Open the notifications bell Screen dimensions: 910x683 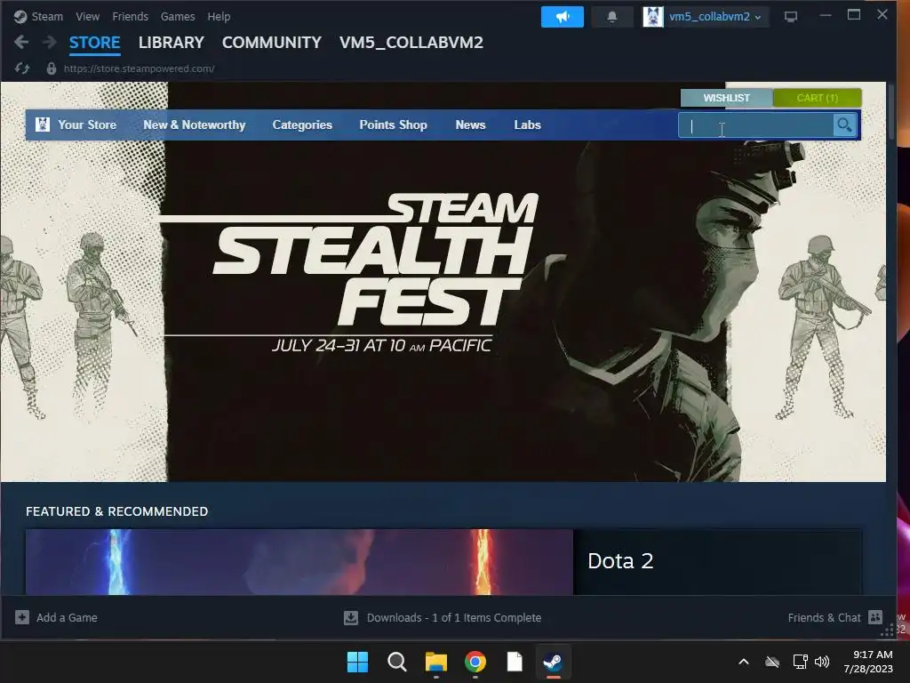click(611, 17)
